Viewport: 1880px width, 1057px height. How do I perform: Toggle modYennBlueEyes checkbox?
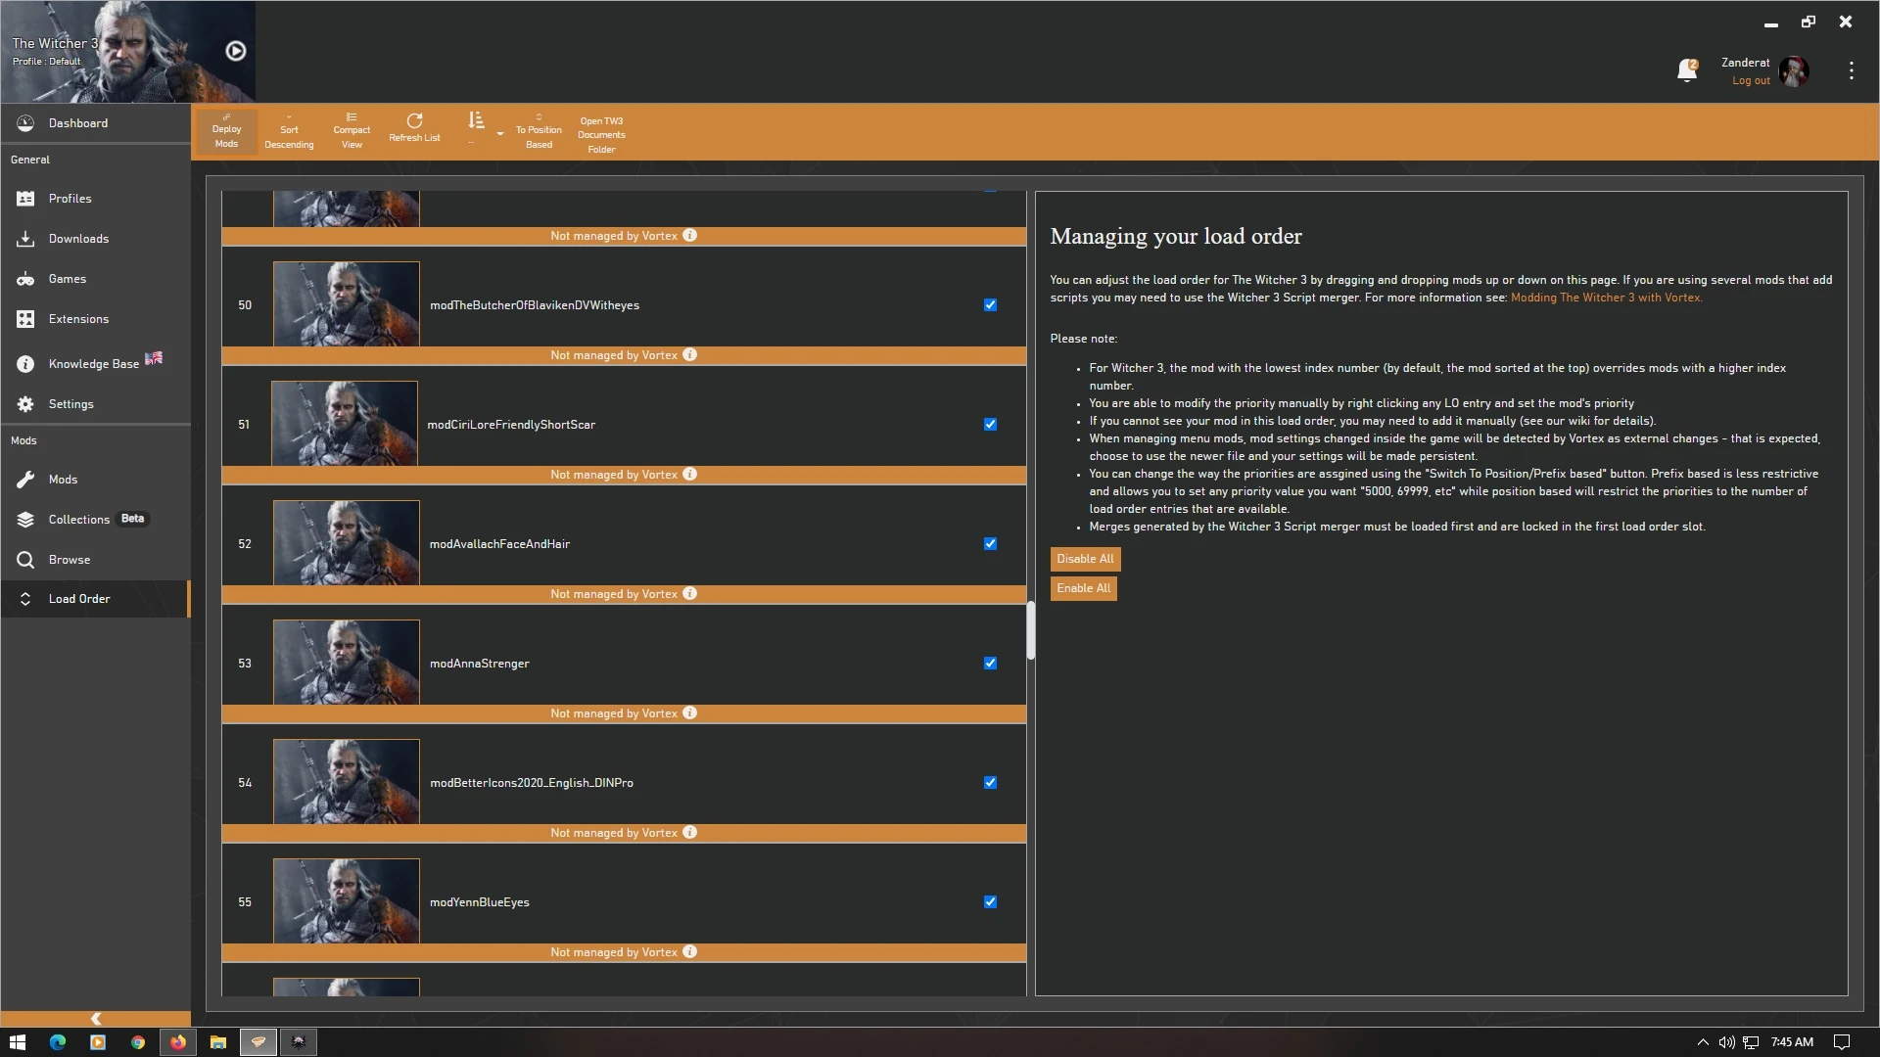(x=990, y=902)
